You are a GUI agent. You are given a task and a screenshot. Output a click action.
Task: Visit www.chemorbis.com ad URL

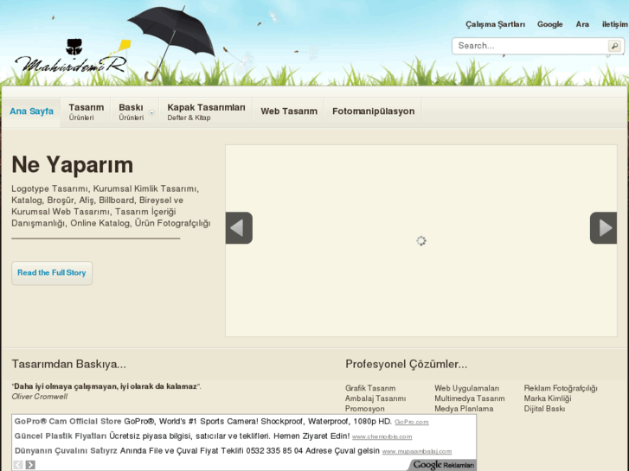[x=382, y=436]
